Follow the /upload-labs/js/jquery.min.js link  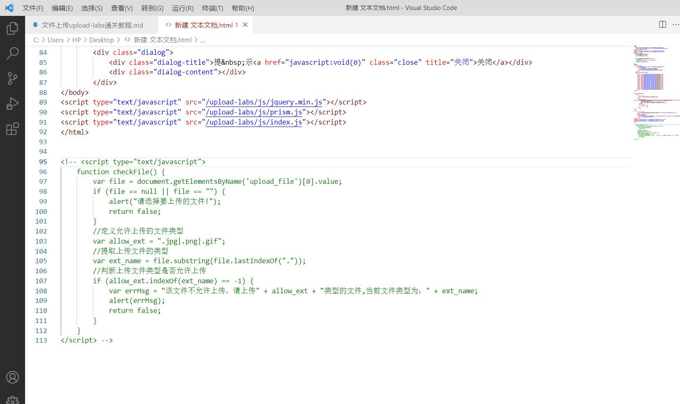264,102
